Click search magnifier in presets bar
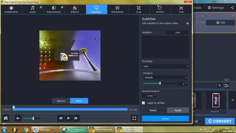Image resolution: width=236 pixels, height=133 pixels. (220, 85)
